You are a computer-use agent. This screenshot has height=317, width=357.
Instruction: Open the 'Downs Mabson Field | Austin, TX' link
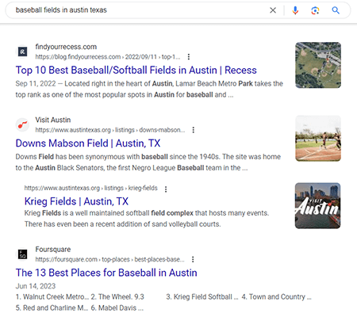coord(88,143)
